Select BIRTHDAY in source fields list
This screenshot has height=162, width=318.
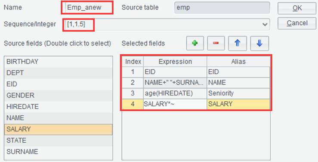(x=59, y=61)
